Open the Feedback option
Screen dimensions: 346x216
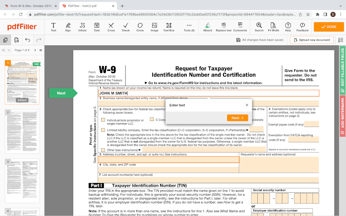click(302, 27)
